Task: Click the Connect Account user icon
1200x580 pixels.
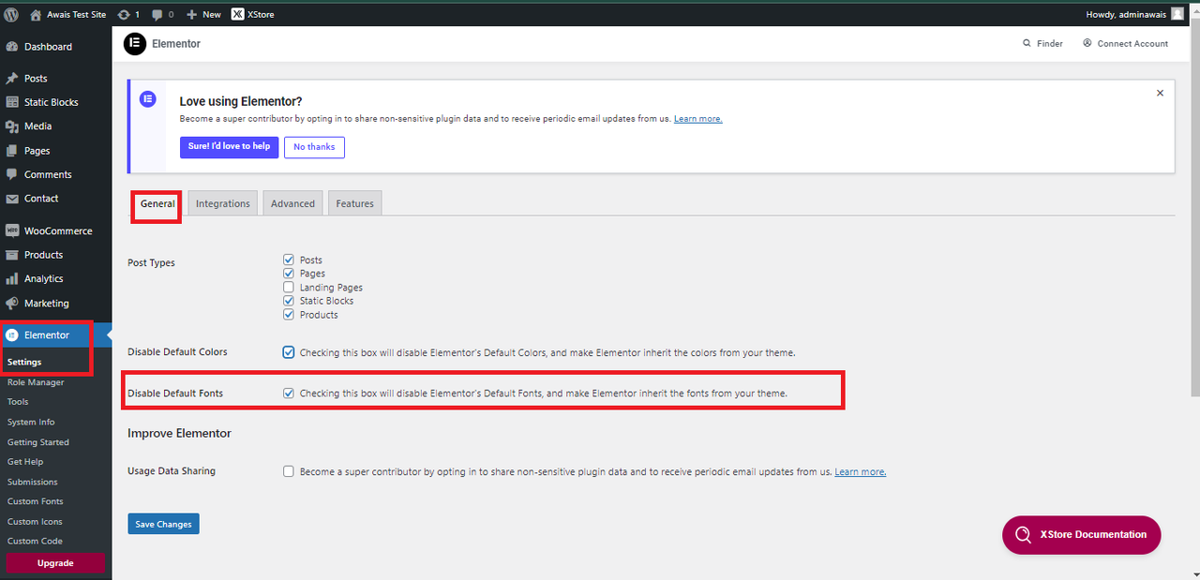Action: [1087, 43]
